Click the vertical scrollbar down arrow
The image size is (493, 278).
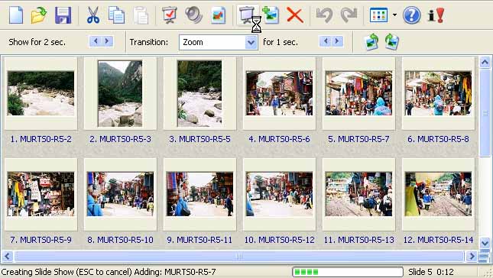(485, 243)
